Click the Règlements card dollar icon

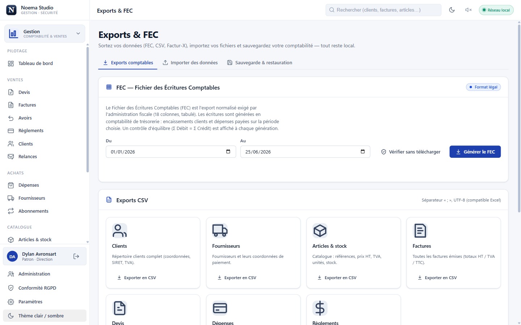click(320, 308)
